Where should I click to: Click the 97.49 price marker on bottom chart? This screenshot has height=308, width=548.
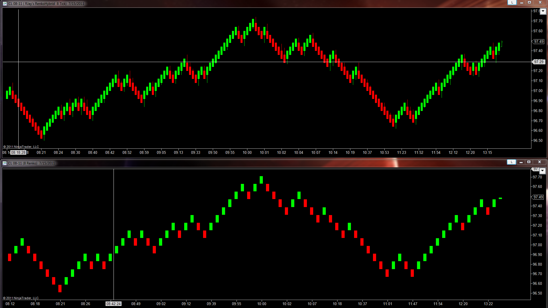click(x=538, y=197)
